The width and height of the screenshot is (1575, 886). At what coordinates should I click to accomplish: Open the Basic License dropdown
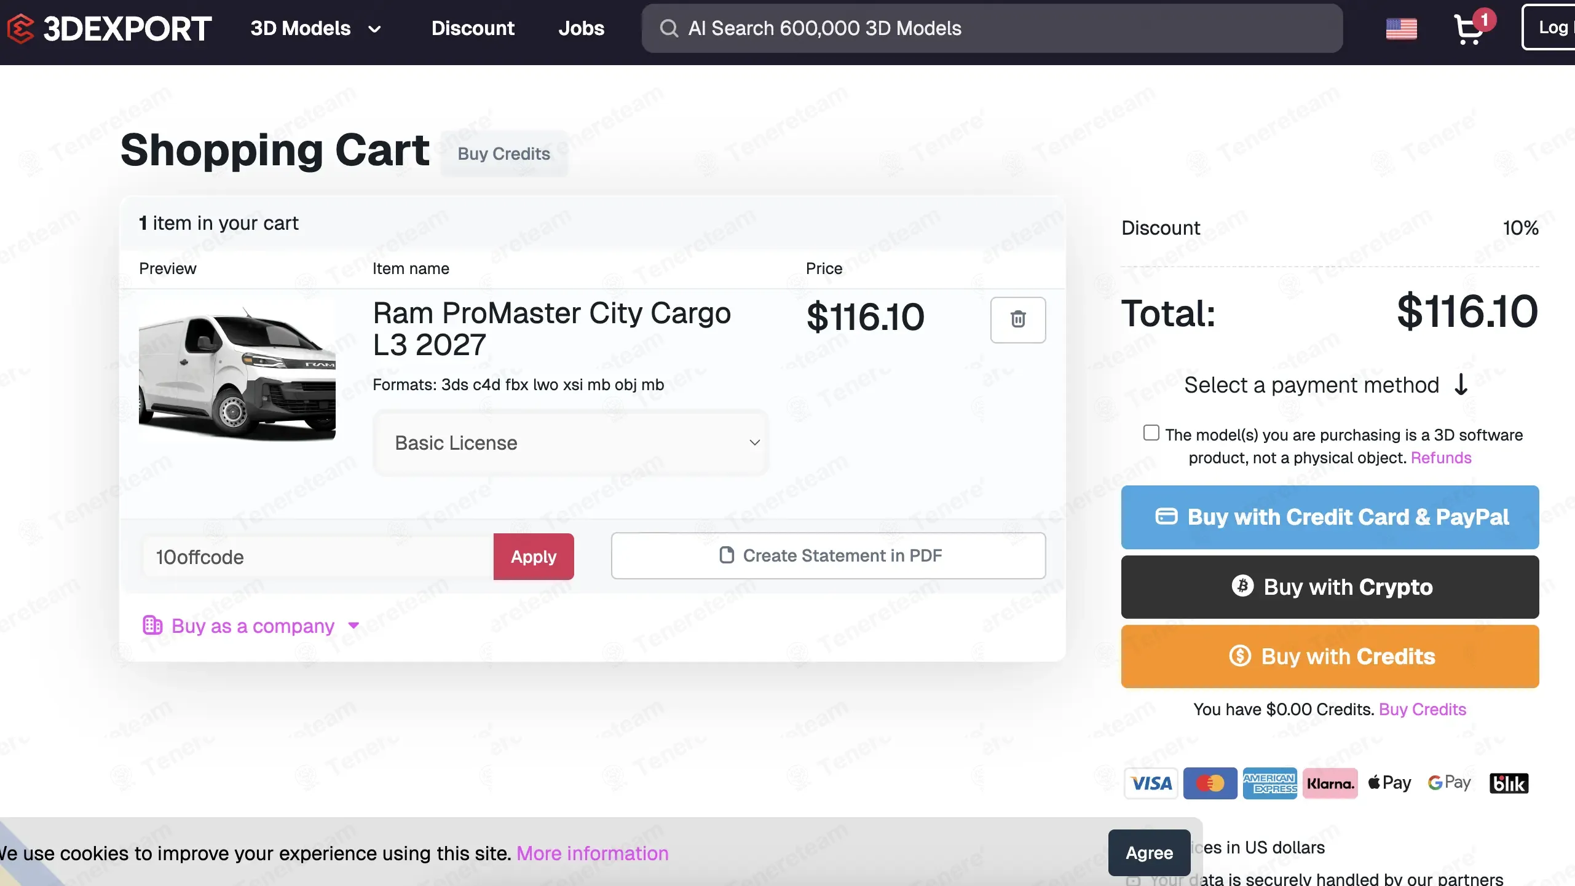click(x=570, y=442)
